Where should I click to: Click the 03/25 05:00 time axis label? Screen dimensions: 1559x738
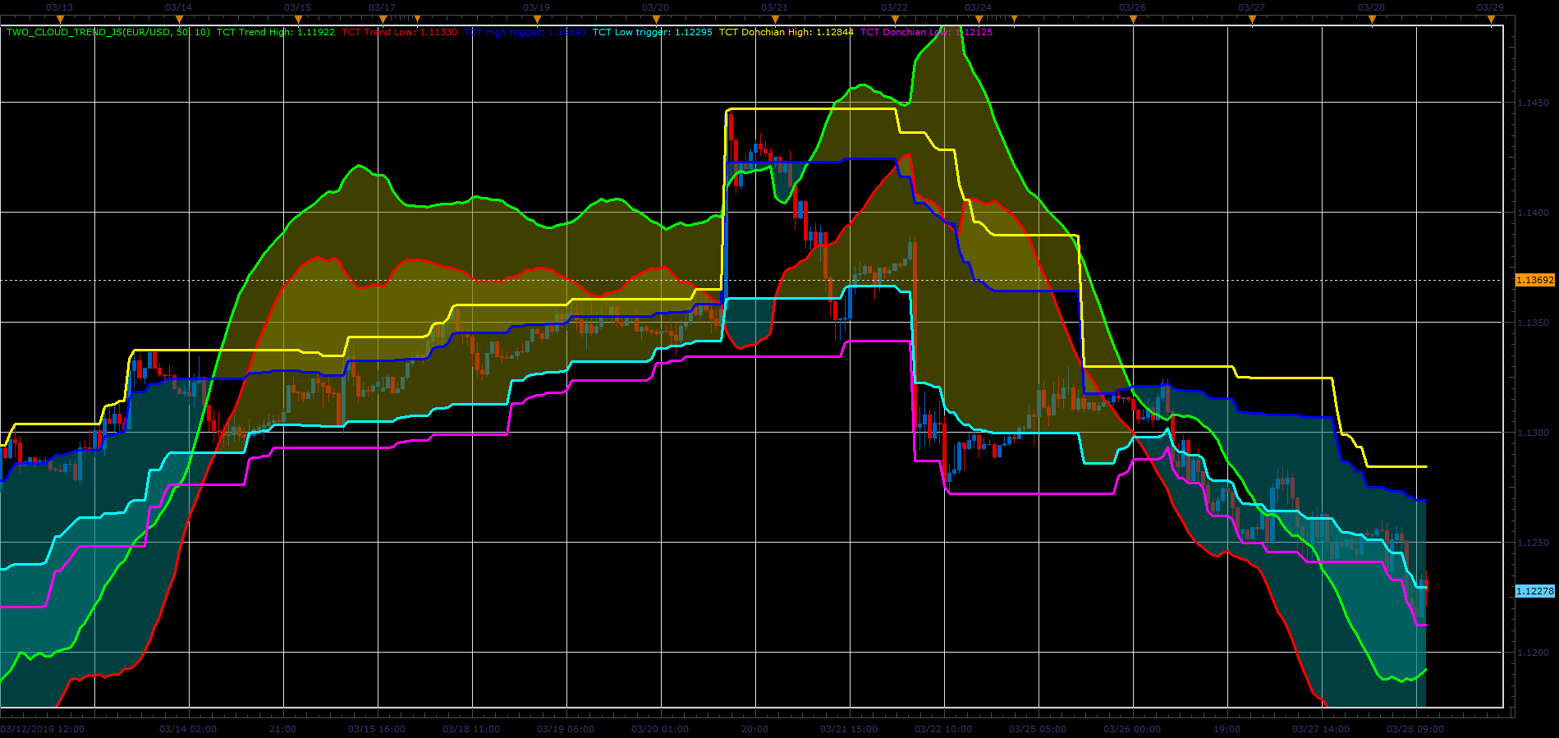point(1038,729)
